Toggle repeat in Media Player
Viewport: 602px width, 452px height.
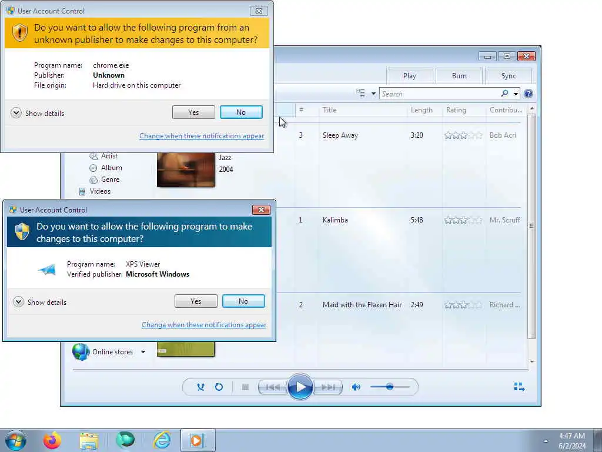pyautogui.click(x=219, y=387)
